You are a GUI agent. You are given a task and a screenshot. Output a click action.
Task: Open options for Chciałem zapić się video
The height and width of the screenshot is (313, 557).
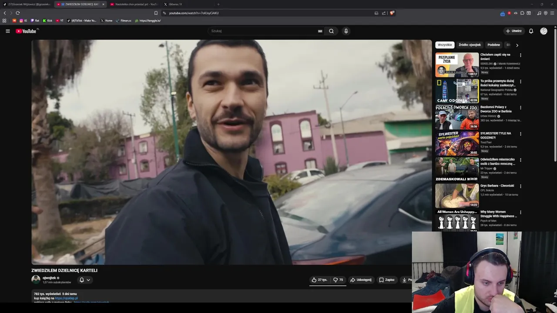click(x=520, y=55)
